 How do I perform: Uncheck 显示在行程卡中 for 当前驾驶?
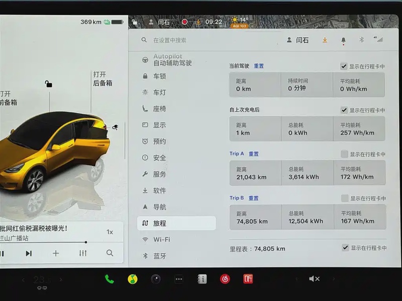pos(344,66)
